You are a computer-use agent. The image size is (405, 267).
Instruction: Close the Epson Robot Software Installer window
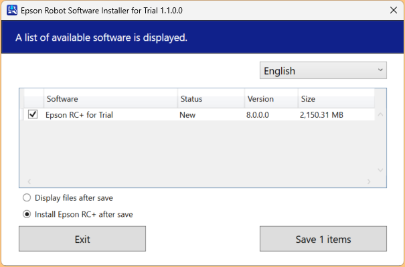pyautogui.click(x=394, y=10)
